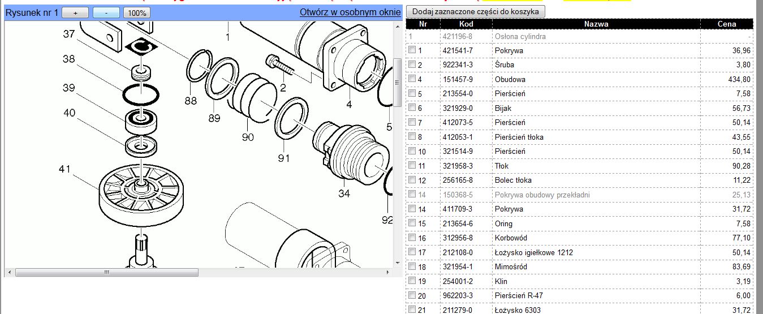The height and width of the screenshot is (314, 763).
Task: Open 'Otwórz w osobnym oknie' link
Action: point(350,12)
